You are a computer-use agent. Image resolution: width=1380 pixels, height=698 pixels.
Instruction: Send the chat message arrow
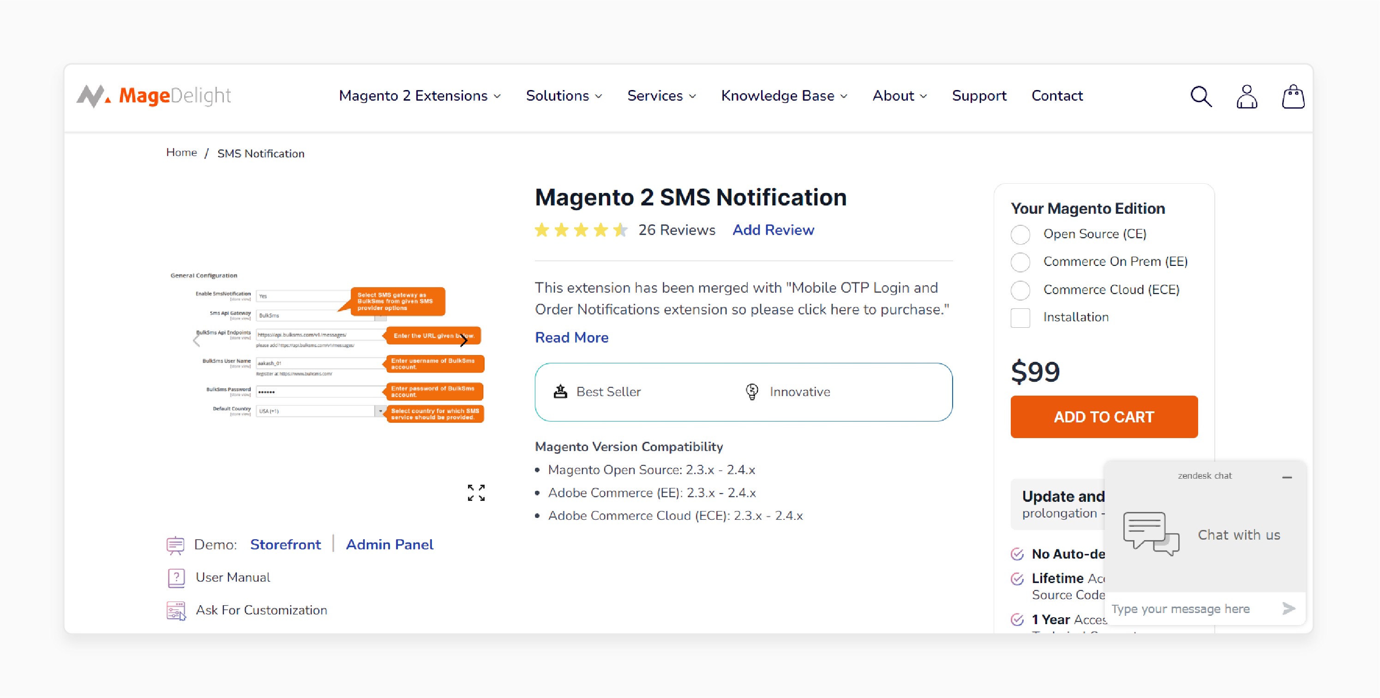[x=1289, y=608]
